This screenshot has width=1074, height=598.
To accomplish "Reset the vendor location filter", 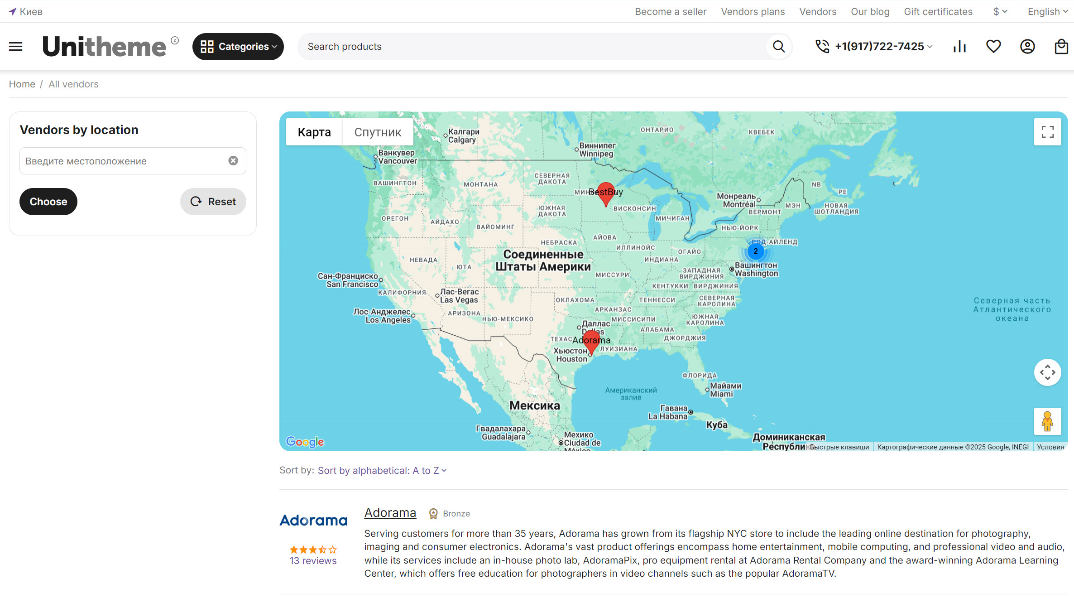I will click(213, 202).
